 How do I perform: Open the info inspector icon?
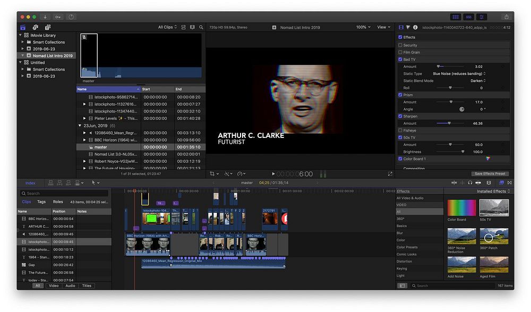415,27
